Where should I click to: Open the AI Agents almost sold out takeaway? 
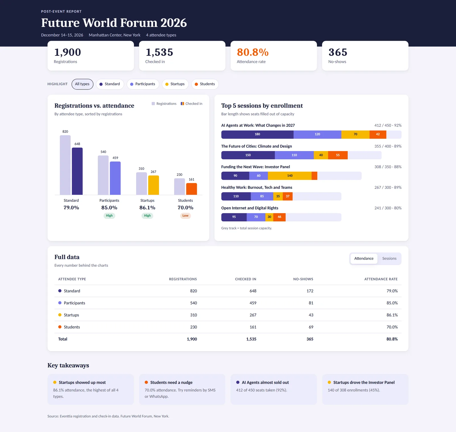tap(274, 389)
